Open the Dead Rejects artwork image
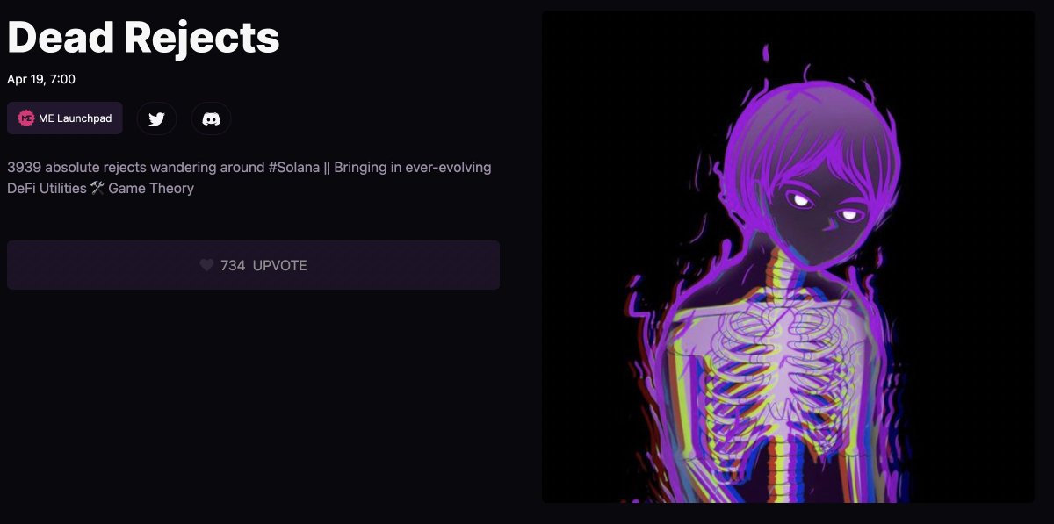Image resolution: width=1054 pixels, height=524 pixels. pyautogui.click(x=788, y=256)
